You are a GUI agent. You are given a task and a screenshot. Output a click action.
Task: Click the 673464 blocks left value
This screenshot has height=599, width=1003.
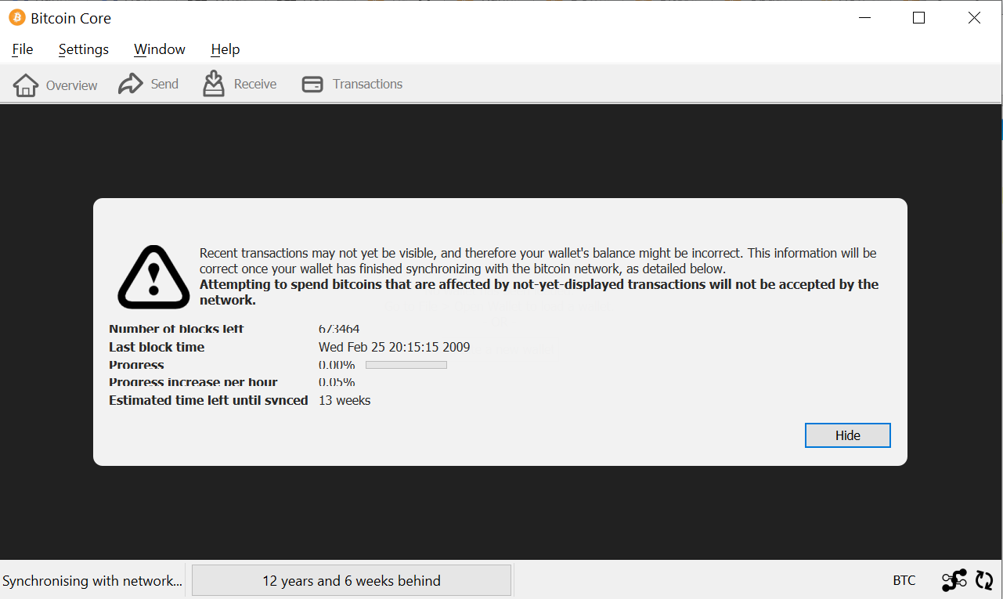point(339,329)
